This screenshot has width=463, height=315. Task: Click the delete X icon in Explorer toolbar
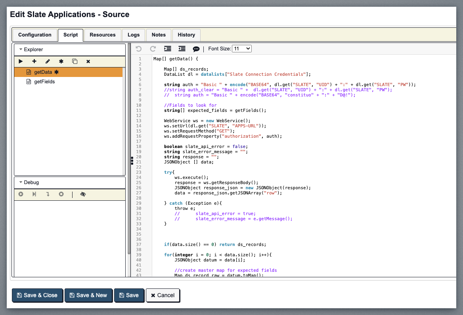pyautogui.click(x=88, y=61)
